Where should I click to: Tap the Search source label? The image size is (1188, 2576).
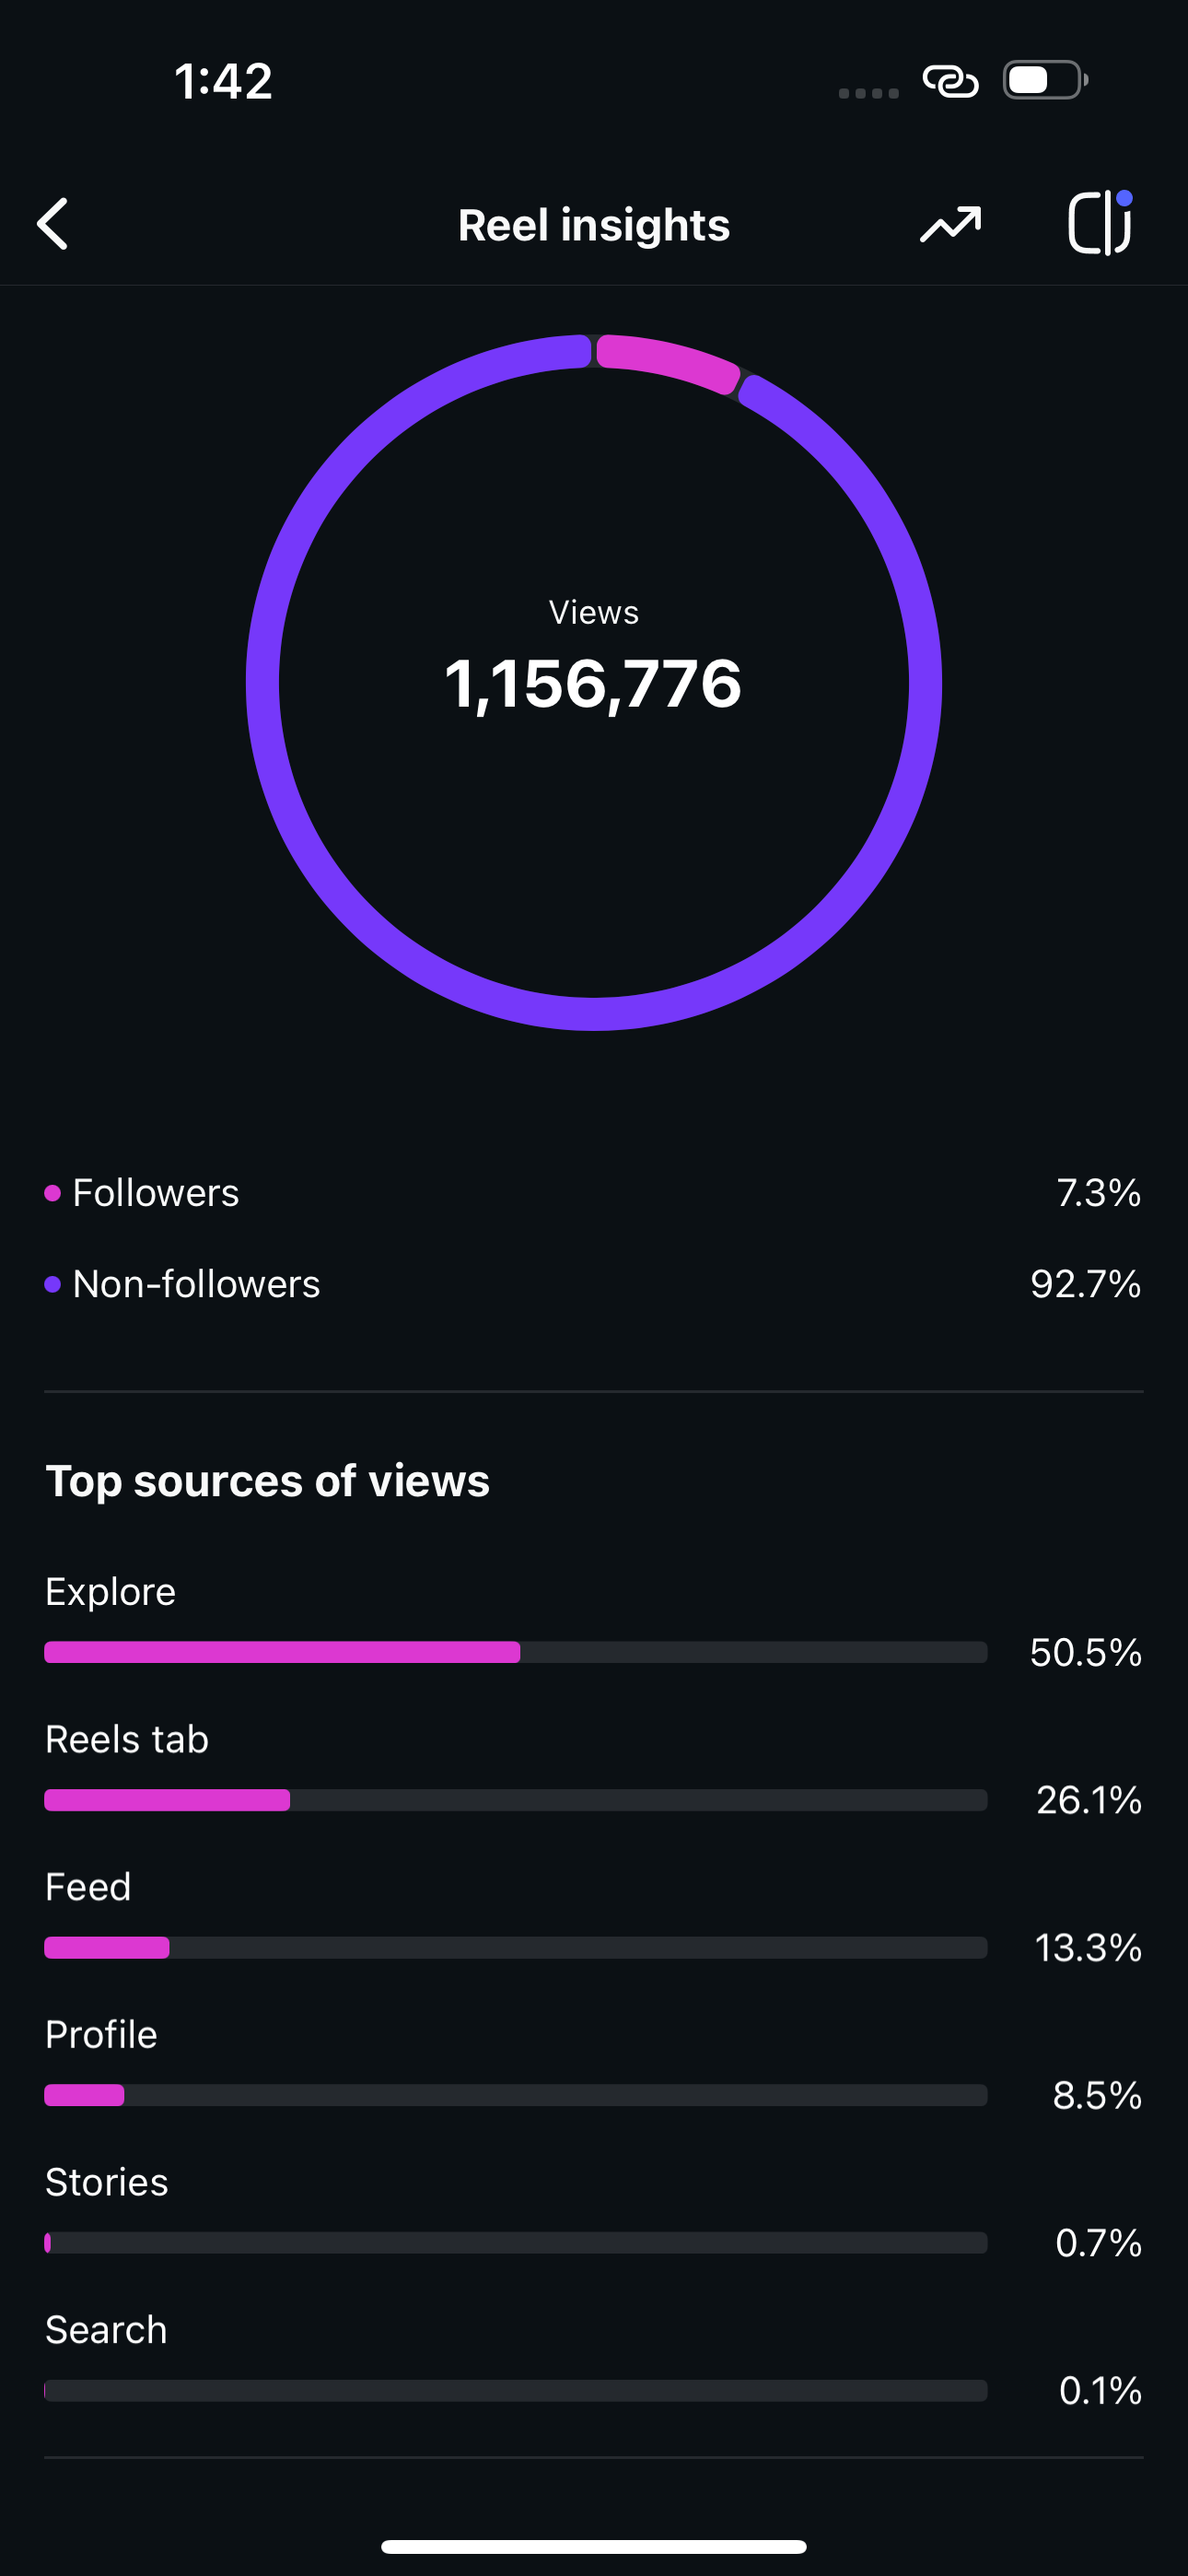click(106, 2330)
